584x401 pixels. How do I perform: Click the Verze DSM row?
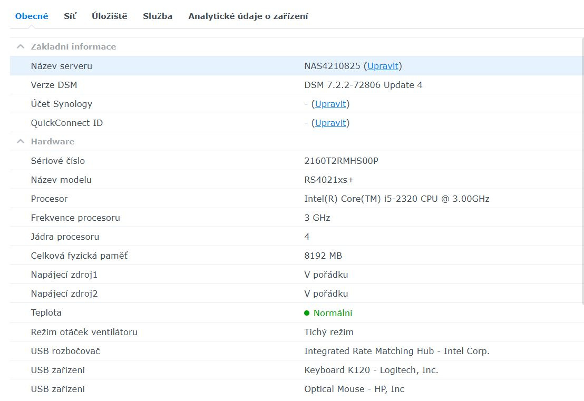(x=158, y=85)
